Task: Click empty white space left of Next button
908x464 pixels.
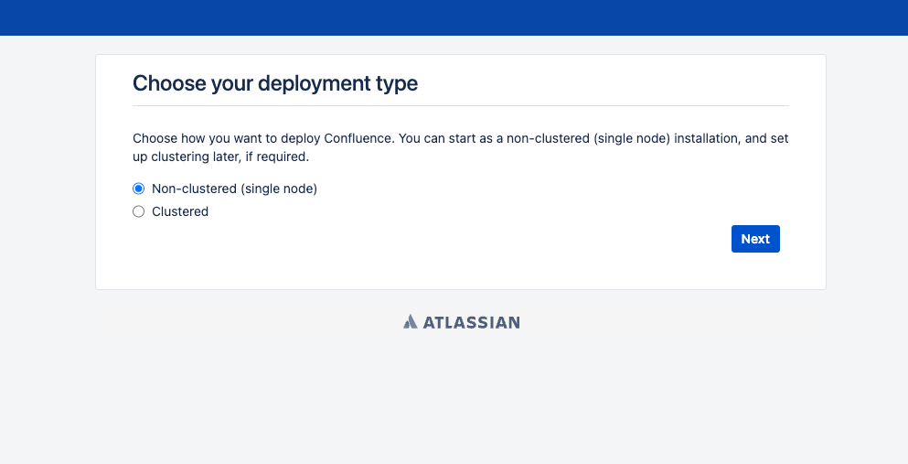Action: 464,239
